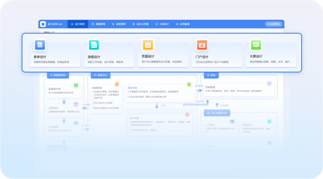Click the 表单设计 card title
The image size is (323, 179).
point(40,57)
